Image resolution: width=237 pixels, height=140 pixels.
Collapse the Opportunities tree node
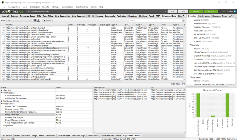(x=2, y=104)
